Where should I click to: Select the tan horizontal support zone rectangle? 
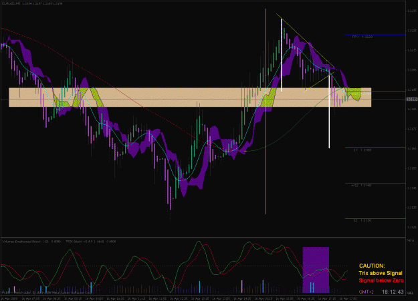tap(190, 97)
